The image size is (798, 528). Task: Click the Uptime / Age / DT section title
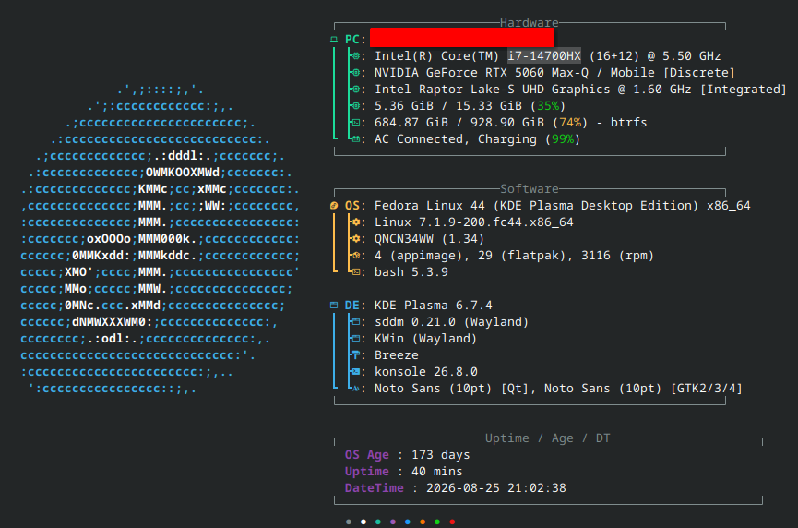[548, 438]
